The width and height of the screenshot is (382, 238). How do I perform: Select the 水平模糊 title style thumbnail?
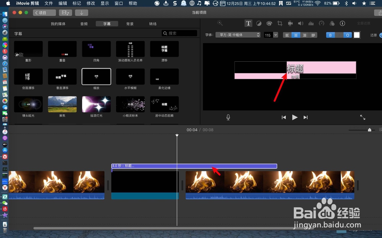[130, 77]
